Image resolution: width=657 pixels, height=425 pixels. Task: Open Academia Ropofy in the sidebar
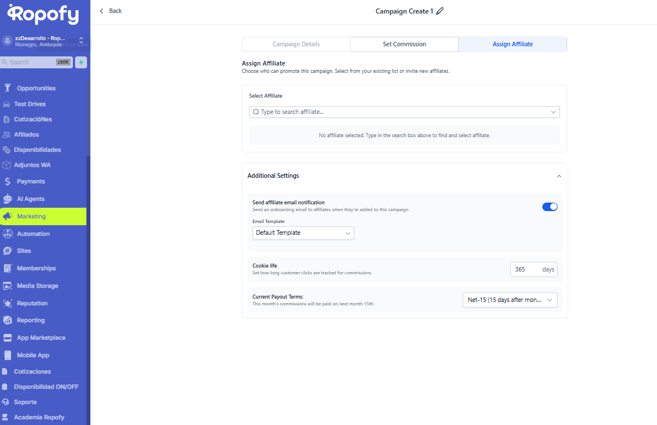pos(39,417)
